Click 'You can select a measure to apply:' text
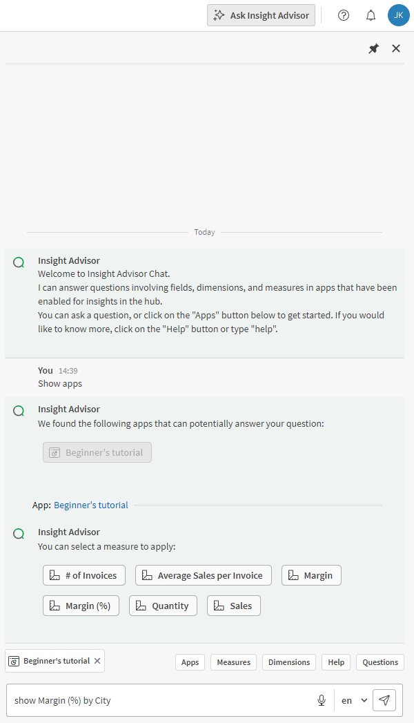 pyautogui.click(x=106, y=546)
